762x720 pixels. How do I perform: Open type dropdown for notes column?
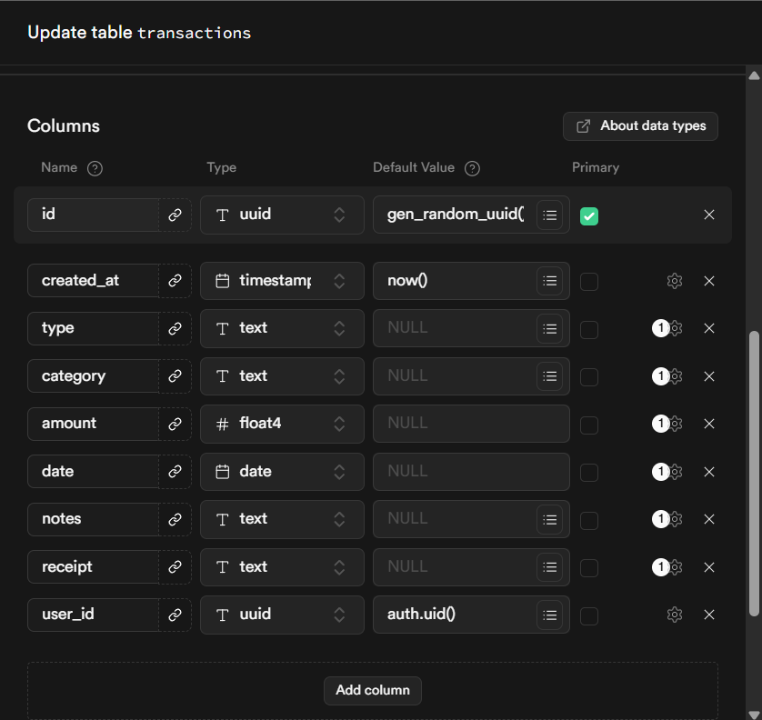(x=282, y=519)
